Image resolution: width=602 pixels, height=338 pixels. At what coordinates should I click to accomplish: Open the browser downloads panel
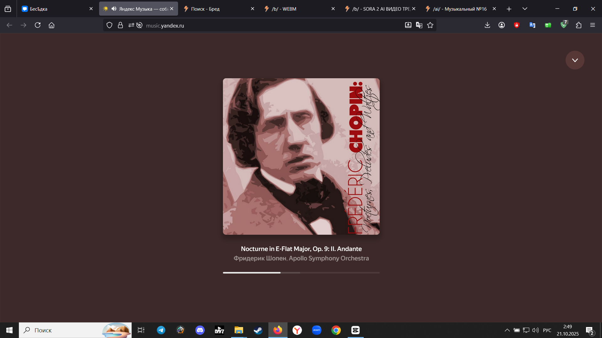(x=487, y=25)
